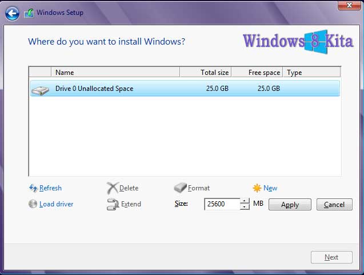
Task: Click the Windows Setup title icon
Action: click(x=29, y=13)
